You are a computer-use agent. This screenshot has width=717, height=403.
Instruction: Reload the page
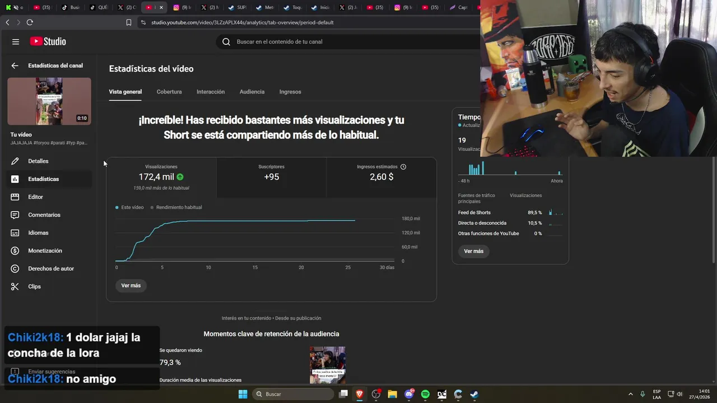(x=30, y=22)
